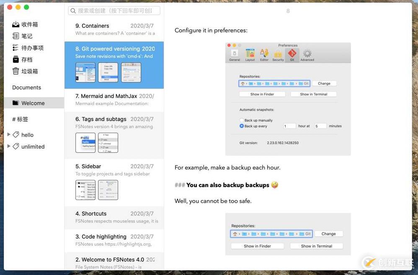This screenshot has height=275, width=418.
Task: Open note 6. Tags and subtags
Action: click(114, 135)
